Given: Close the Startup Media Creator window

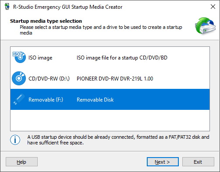Looking at the screenshot, I should (213, 7).
